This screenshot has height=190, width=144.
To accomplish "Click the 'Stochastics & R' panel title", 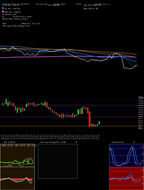I will (118, 142).
